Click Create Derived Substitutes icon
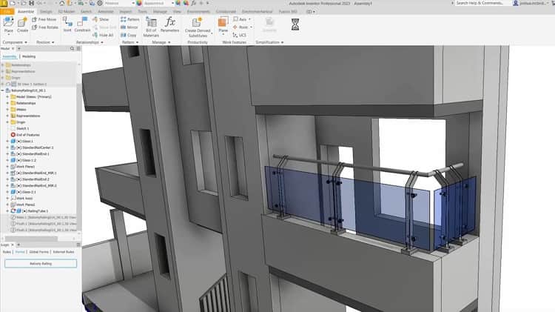Image resolution: width=555 pixels, height=312 pixels. [x=198, y=27]
